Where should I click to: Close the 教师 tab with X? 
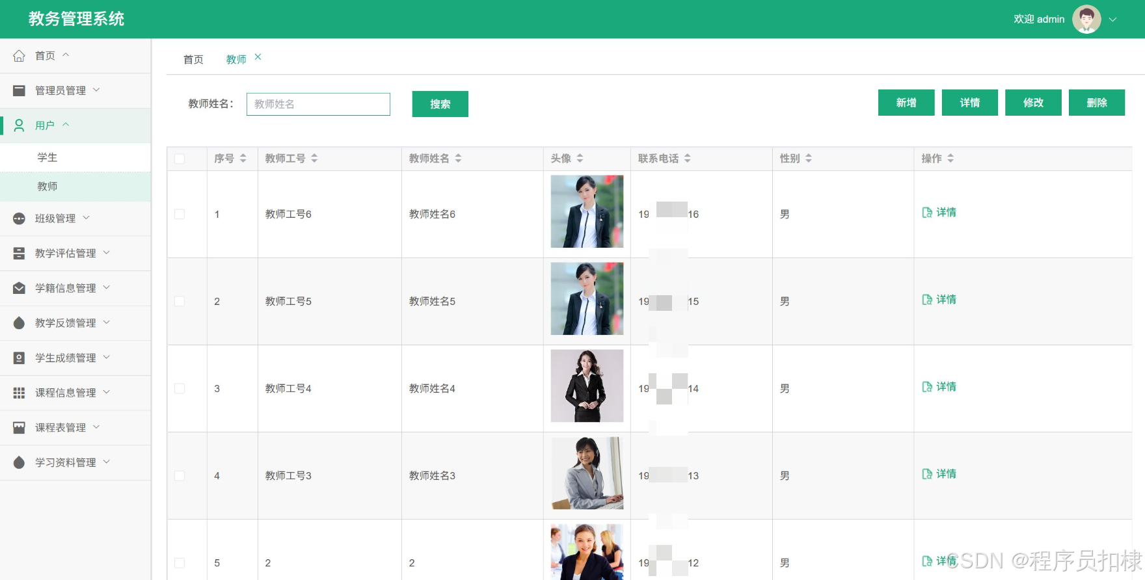pos(258,57)
